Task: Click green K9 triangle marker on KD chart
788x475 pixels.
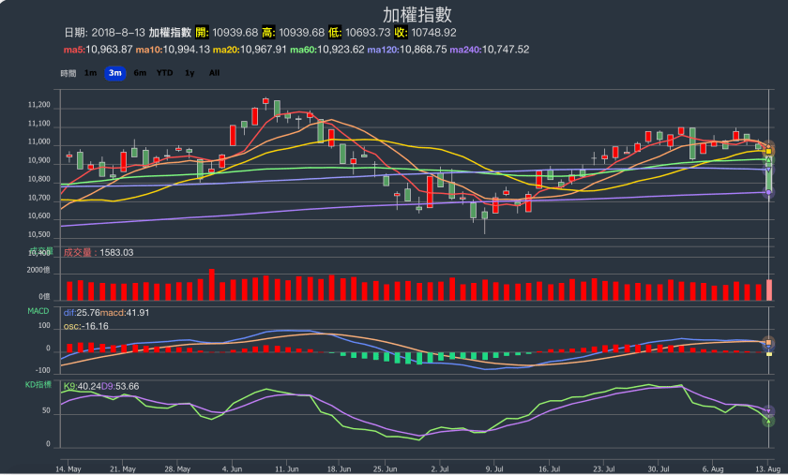Action: pyautogui.click(x=768, y=422)
